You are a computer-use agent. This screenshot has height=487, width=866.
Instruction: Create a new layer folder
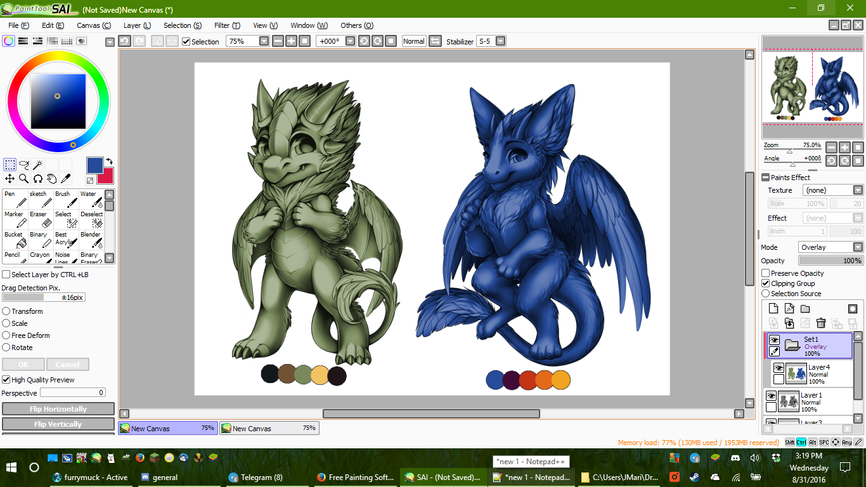[805, 309]
